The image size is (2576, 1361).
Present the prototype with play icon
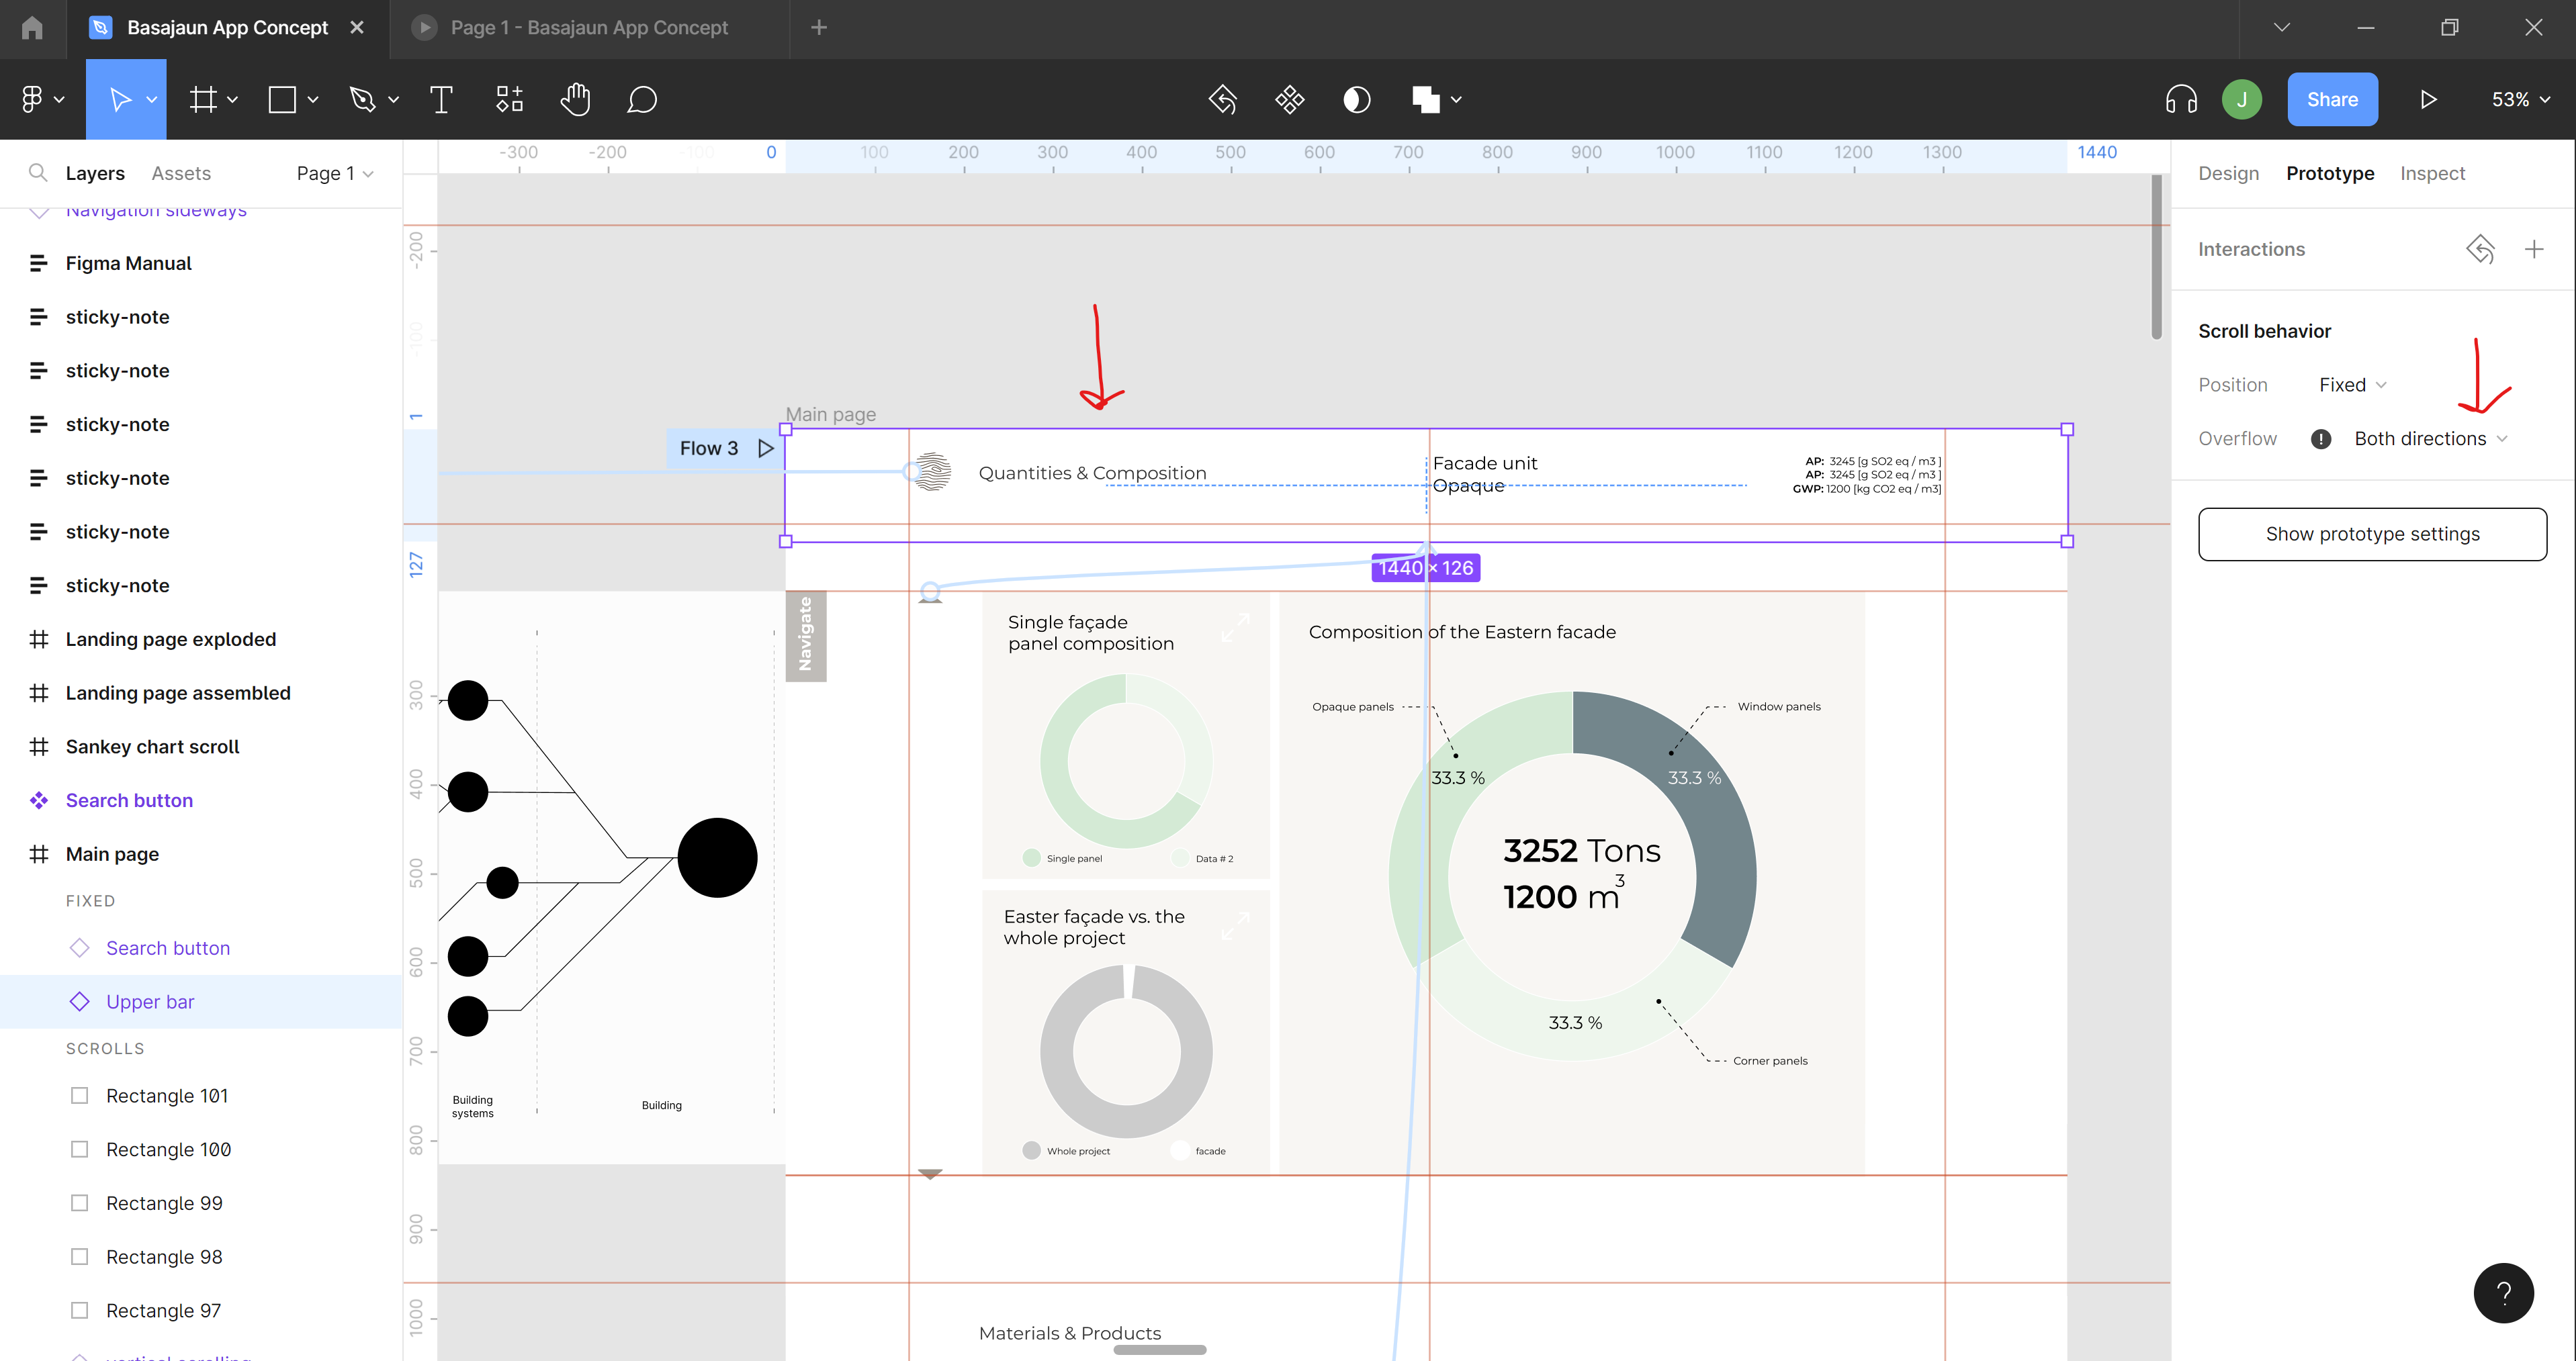tap(2428, 99)
